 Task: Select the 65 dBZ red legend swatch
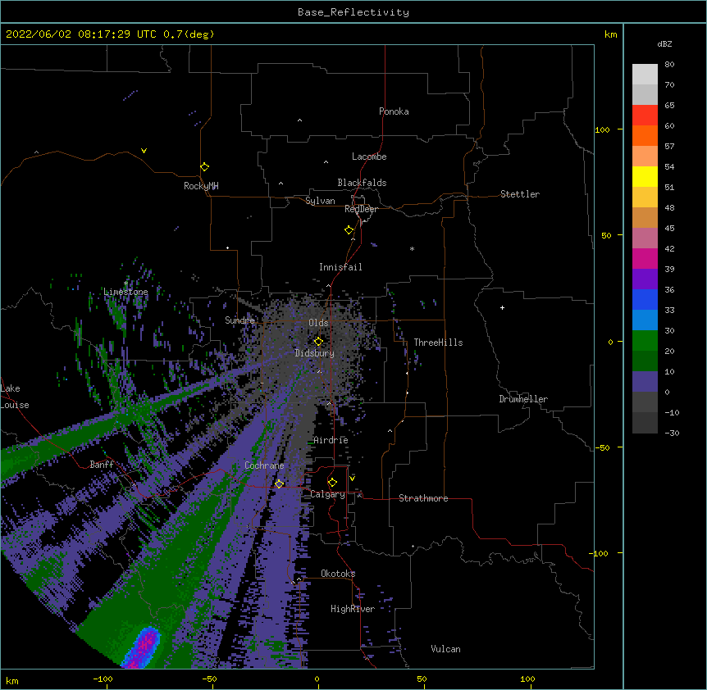[645, 116]
